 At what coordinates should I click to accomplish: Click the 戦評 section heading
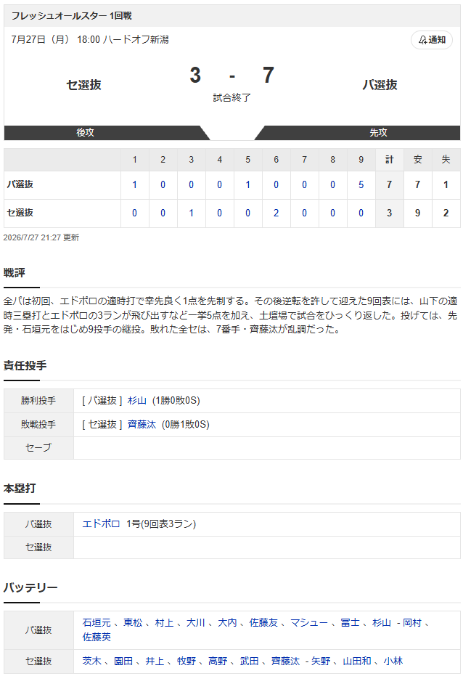(15, 273)
